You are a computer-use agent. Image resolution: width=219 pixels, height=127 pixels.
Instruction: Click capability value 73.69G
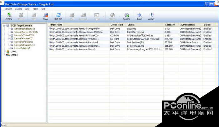tap(168, 42)
